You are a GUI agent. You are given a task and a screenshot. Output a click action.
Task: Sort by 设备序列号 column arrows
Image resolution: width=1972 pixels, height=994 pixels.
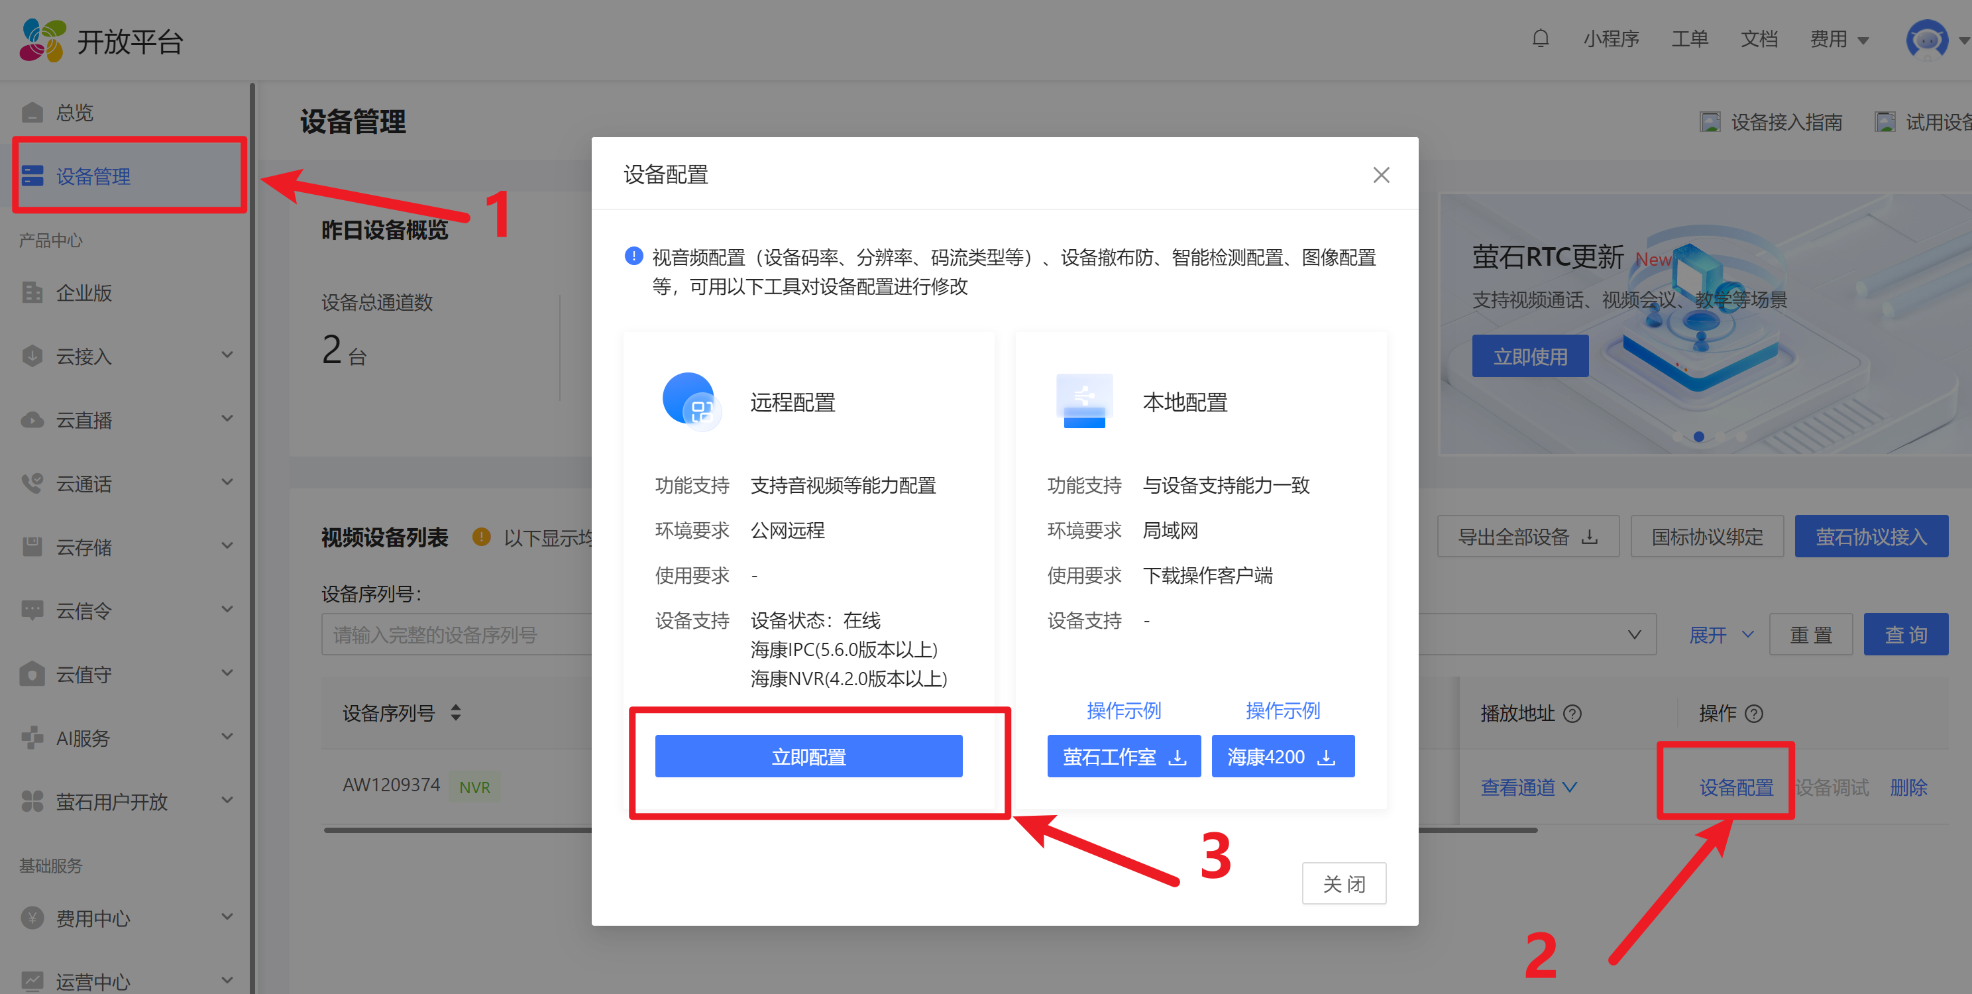pos(455,712)
